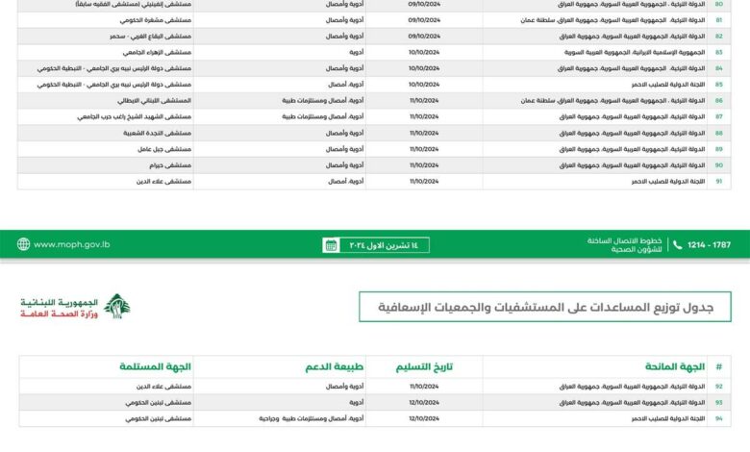Click the recipient hospital in row 84
Viewport: 750px width, 452px height.
click(x=114, y=68)
